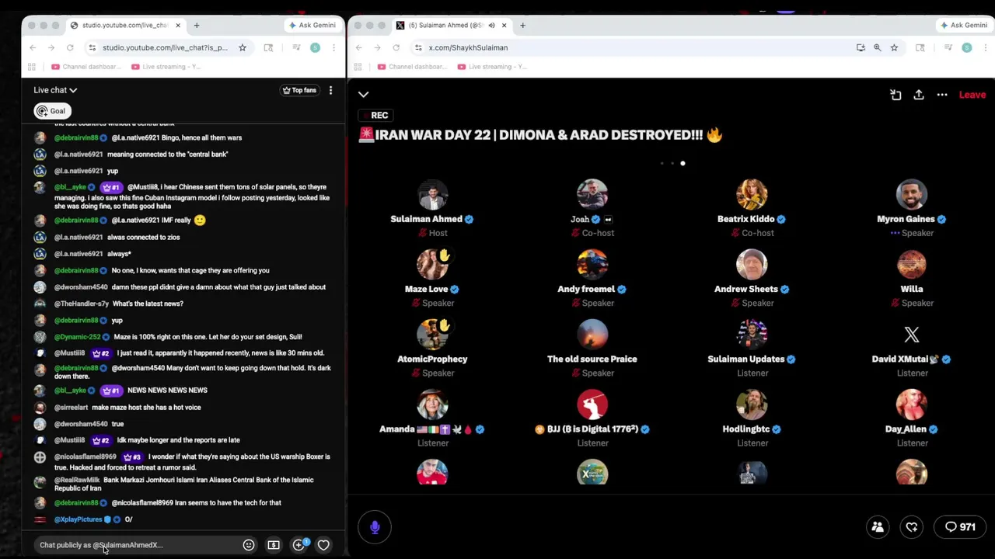Image resolution: width=995 pixels, height=559 pixels.
Task: Open Chrome menu in YouTube Studio window
Action: pyautogui.click(x=334, y=47)
